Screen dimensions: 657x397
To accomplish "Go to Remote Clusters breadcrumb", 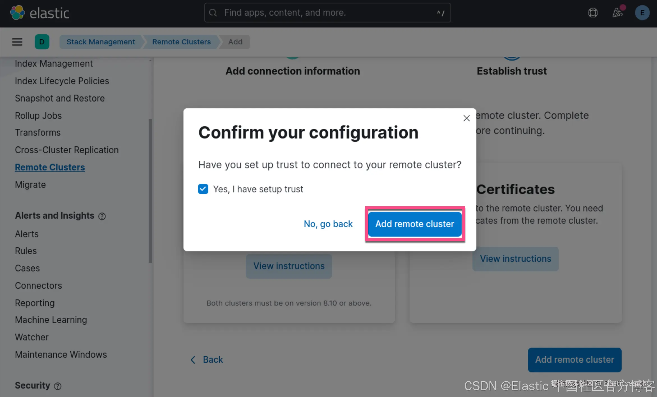I will tap(181, 42).
